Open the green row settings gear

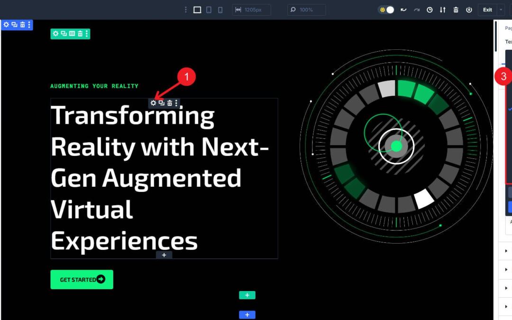click(55, 34)
